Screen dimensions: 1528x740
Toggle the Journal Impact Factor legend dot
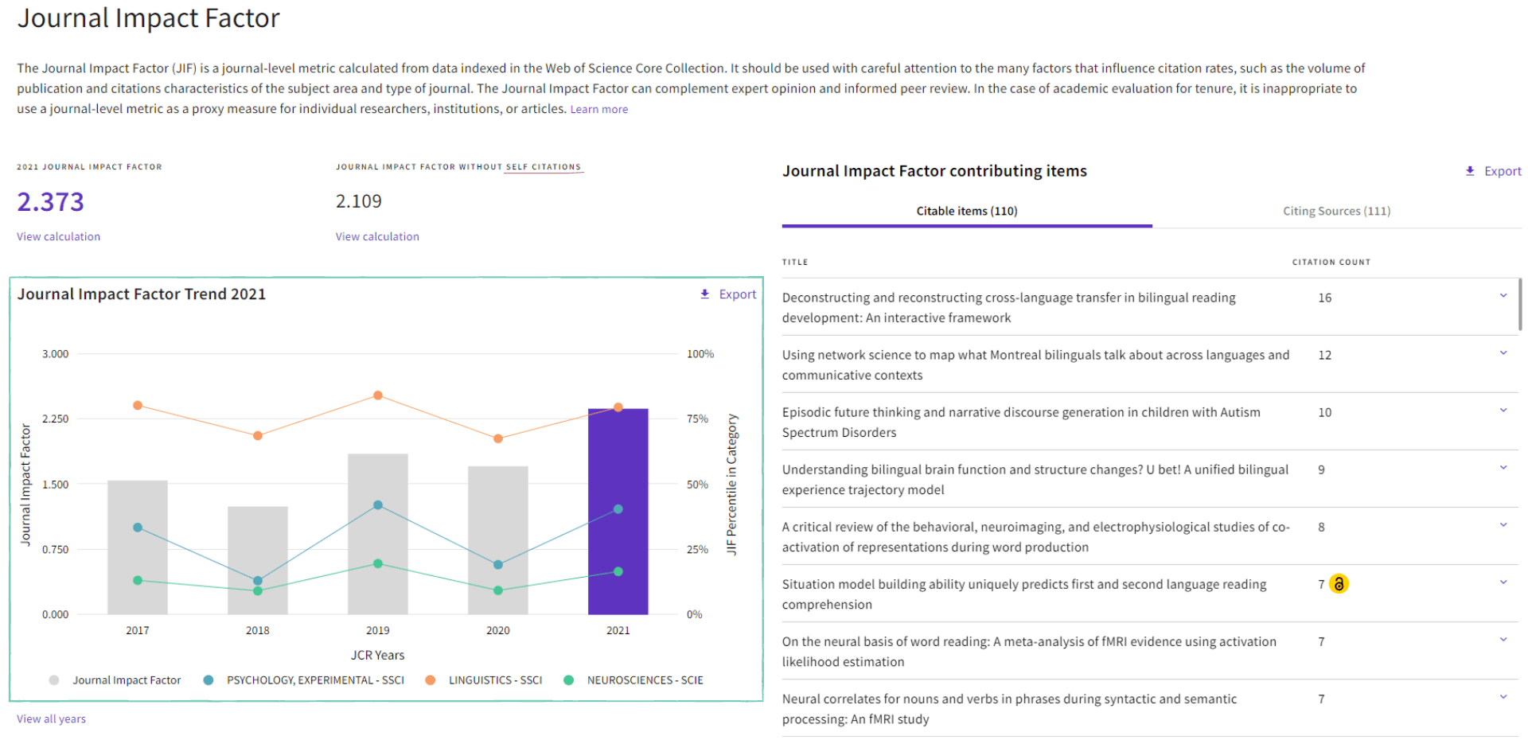(x=54, y=680)
